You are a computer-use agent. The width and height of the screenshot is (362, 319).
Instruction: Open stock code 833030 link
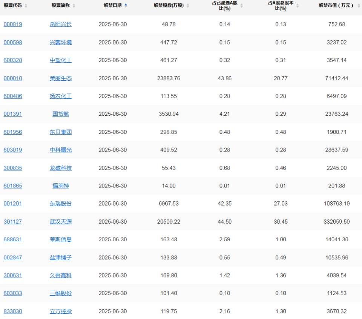click(x=13, y=311)
